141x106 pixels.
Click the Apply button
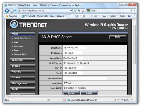[89, 93]
